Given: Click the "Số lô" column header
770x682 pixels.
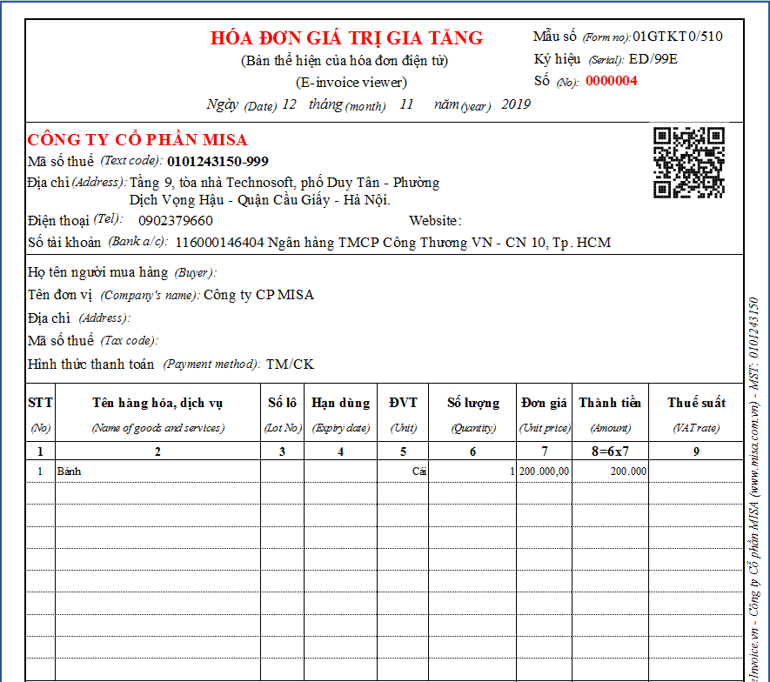Looking at the screenshot, I should pyautogui.click(x=283, y=403).
